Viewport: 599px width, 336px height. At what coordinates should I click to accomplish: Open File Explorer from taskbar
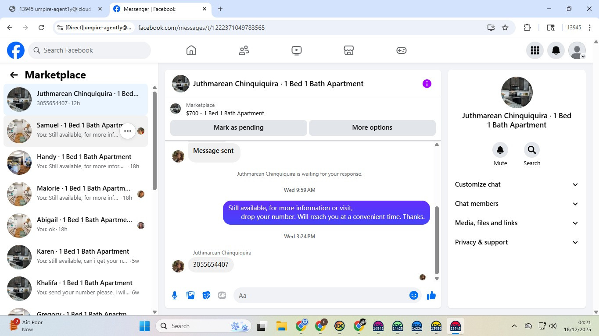click(281, 326)
